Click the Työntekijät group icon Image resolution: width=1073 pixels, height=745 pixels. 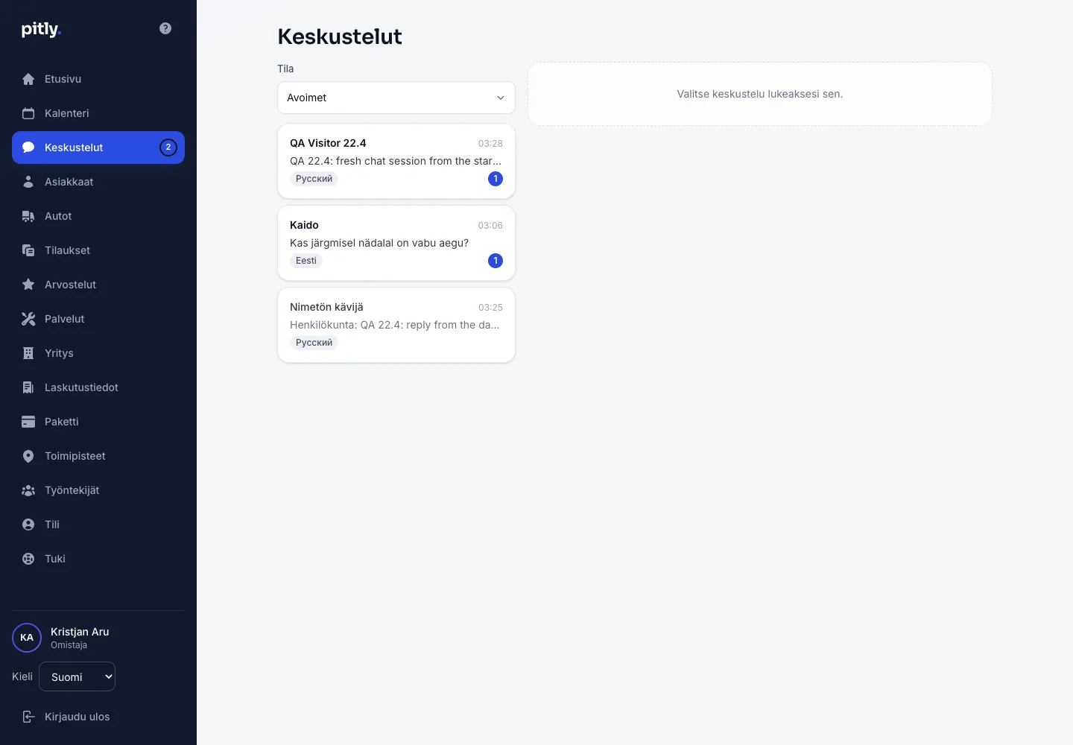28,490
